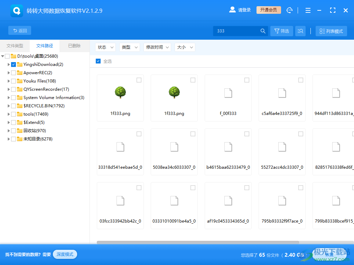Viewport: 354px width, 265px height.
Task: Select the 55272acc4dc33307_0 file icon
Action: [x=282, y=147]
